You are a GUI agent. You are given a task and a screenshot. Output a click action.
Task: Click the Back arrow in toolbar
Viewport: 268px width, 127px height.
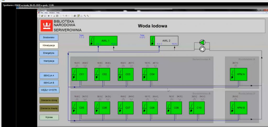[x=49, y=16]
